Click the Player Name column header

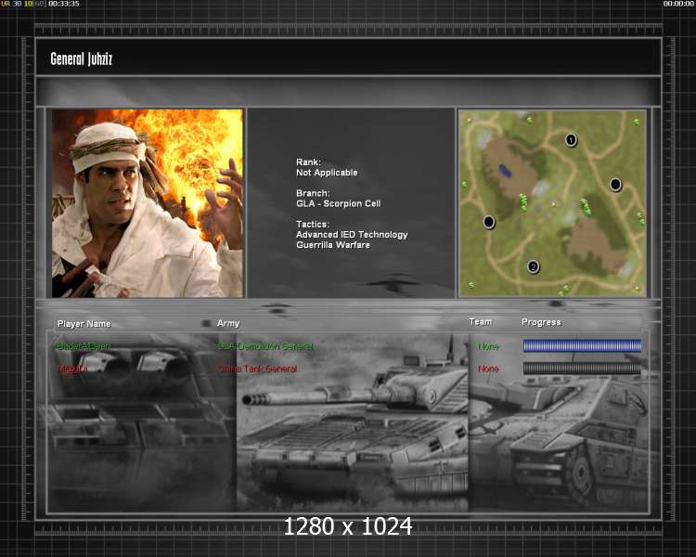point(84,324)
